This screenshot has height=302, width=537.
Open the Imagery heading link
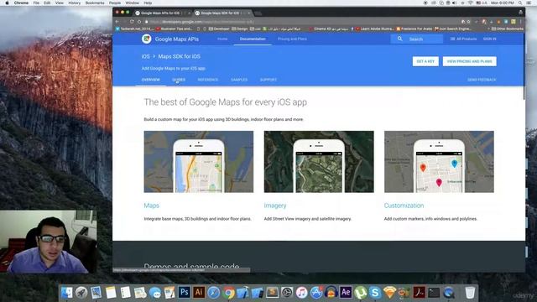(x=275, y=206)
